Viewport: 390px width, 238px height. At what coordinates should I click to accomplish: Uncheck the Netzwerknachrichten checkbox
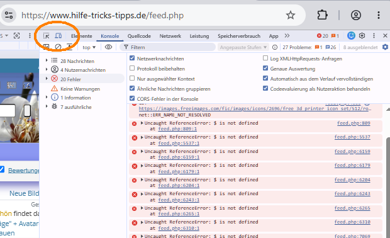click(x=132, y=59)
